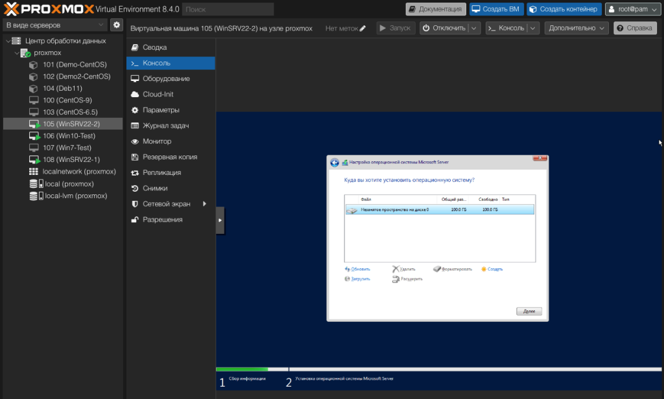
Task: Open the В виде серверов view dropdown
Action: click(x=54, y=25)
